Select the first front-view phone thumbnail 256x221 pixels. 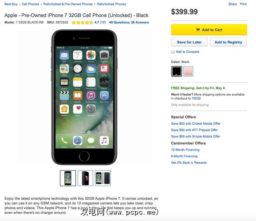tap(68, 178)
